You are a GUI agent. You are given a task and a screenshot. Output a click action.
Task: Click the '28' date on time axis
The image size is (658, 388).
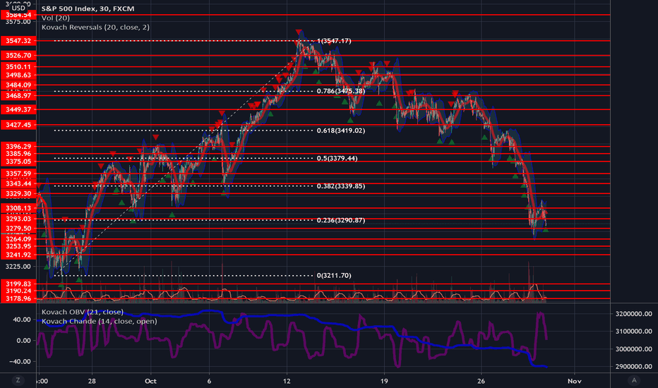[92, 381]
